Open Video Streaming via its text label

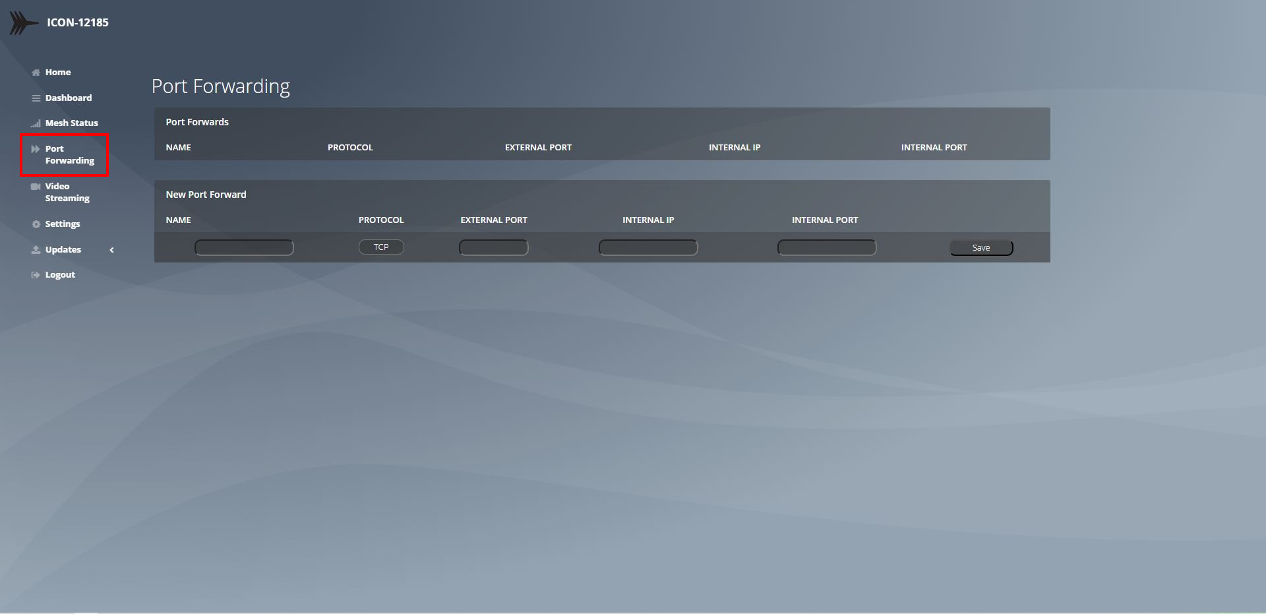[x=67, y=192]
